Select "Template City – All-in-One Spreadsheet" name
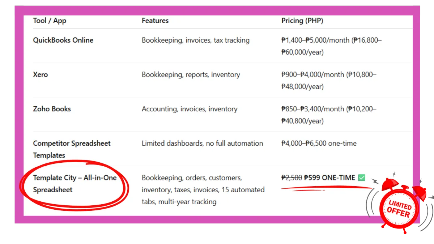Image resolution: width=434 pixels, height=244 pixels. (75, 184)
